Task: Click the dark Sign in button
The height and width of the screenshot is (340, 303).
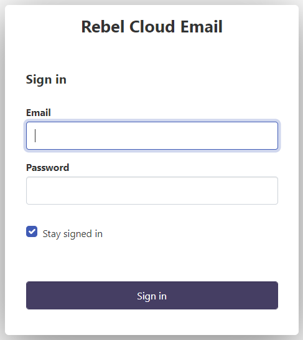Action: tap(152, 295)
